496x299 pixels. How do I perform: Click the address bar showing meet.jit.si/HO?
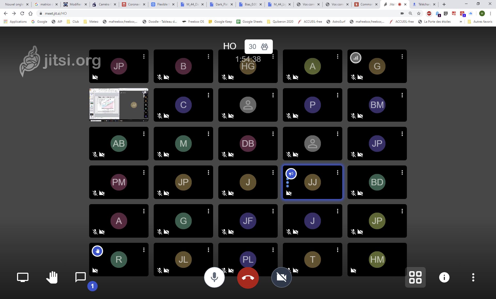point(217,13)
